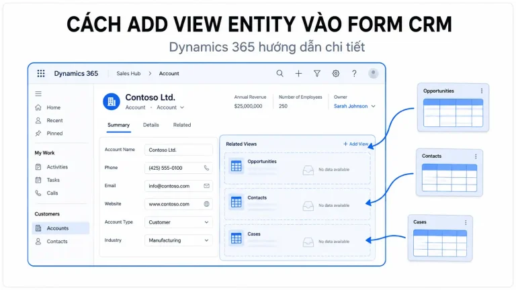
Task: Click the help question mark icon
Action: pos(354,73)
